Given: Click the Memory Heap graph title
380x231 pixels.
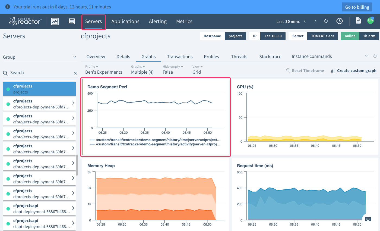Looking at the screenshot, I should click(x=101, y=166).
